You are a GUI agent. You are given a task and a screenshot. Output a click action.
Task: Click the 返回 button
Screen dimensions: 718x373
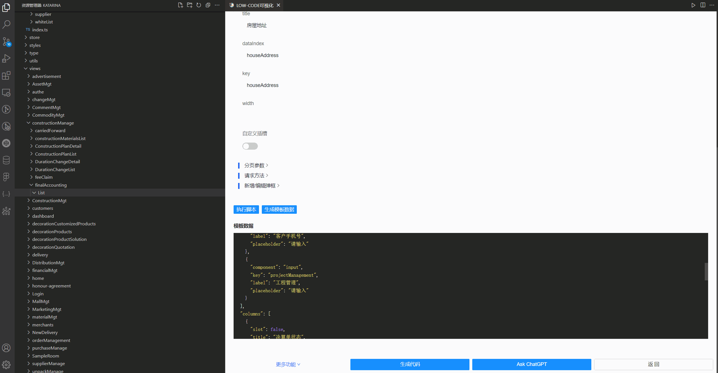point(654,364)
